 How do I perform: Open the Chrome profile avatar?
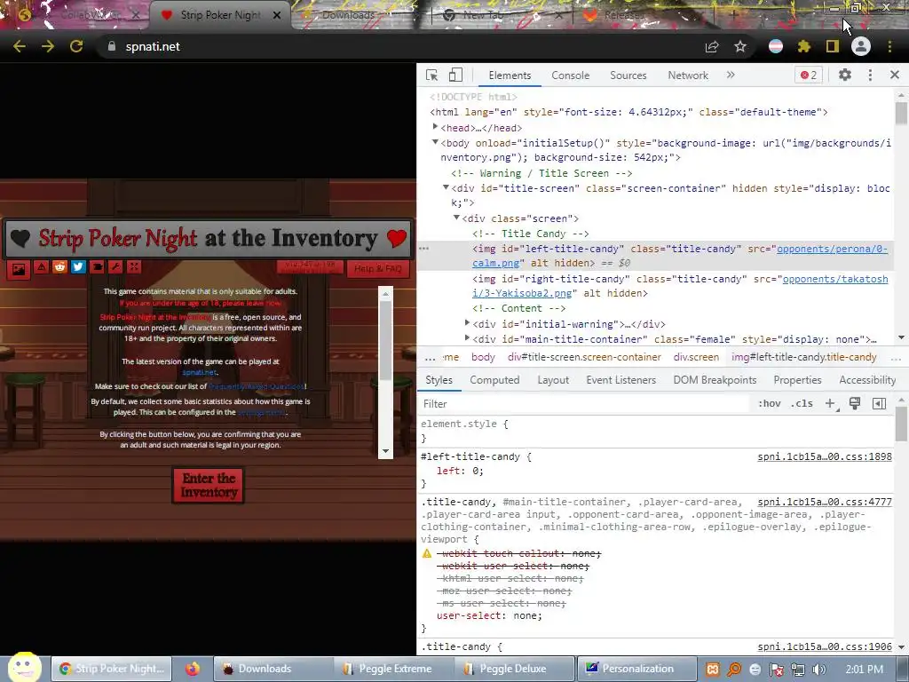(861, 46)
